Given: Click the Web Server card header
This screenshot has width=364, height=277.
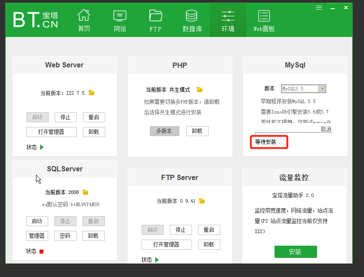Looking at the screenshot, I should tap(65, 65).
